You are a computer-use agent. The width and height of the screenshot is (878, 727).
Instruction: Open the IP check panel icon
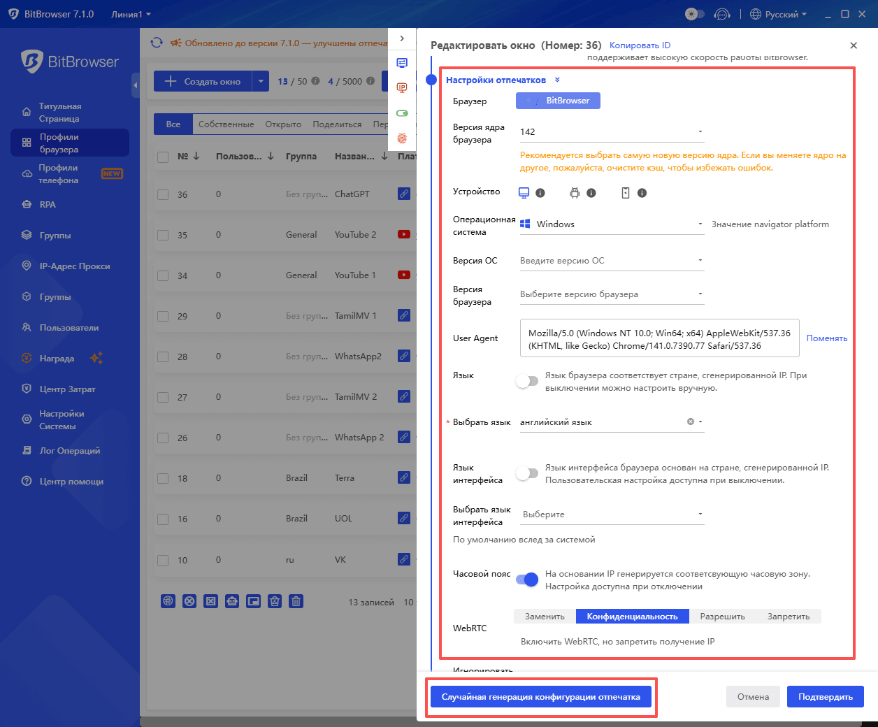(402, 88)
